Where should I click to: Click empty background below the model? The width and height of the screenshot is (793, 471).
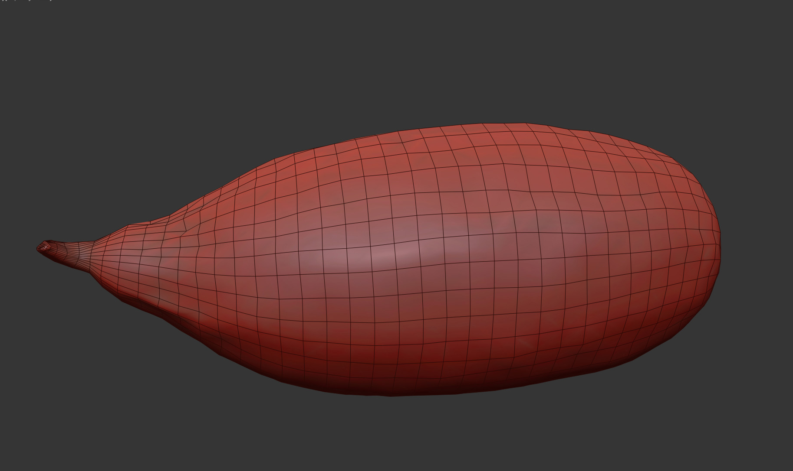[391, 433]
